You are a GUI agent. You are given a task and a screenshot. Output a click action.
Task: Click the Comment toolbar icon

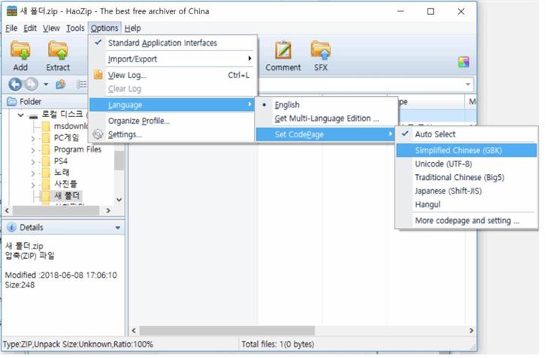click(283, 50)
